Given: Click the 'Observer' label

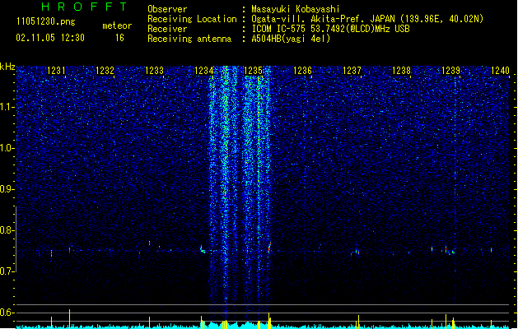Looking at the screenshot, I should point(167,9).
